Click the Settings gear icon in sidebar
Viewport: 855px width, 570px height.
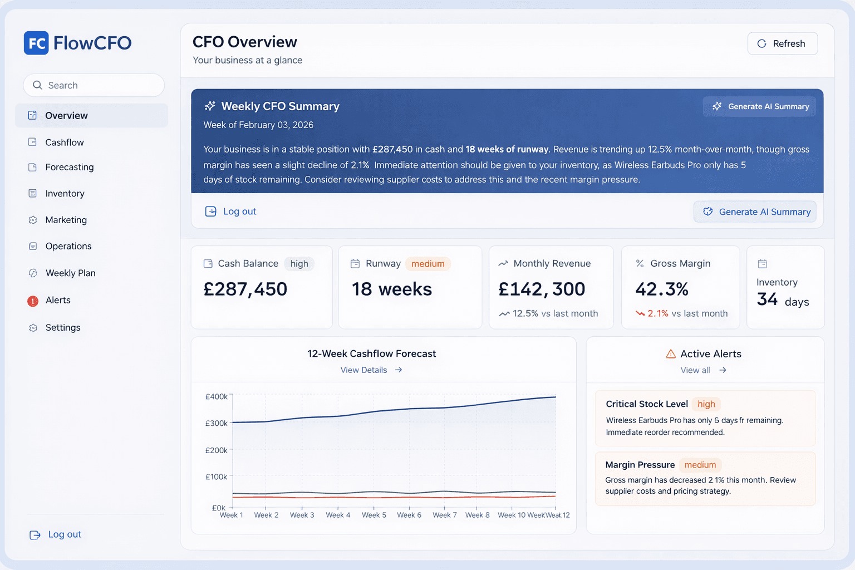pos(33,328)
